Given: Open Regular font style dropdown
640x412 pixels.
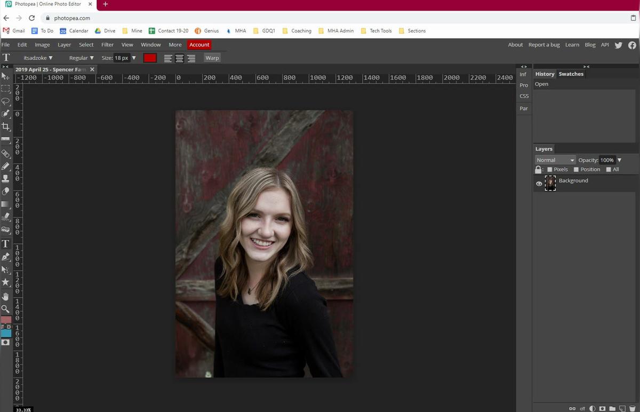Looking at the screenshot, I should (x=81, y=58).
